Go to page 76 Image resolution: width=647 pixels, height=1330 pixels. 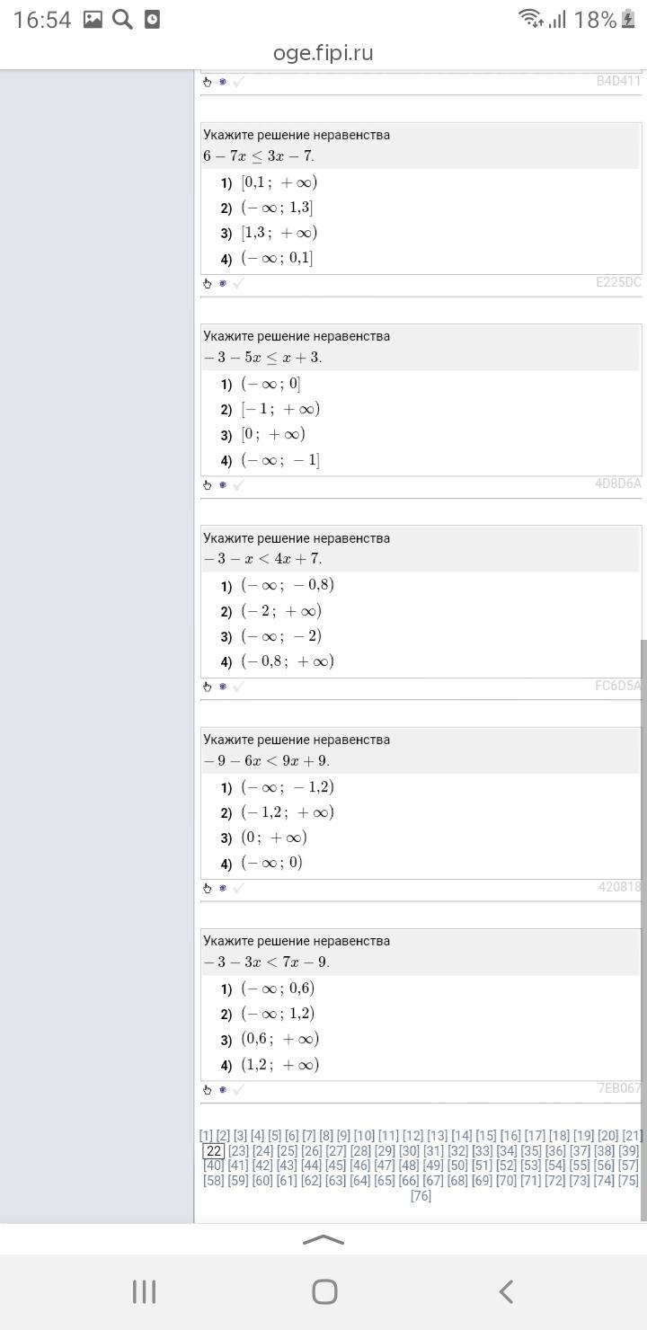(x=421, y=1196)
